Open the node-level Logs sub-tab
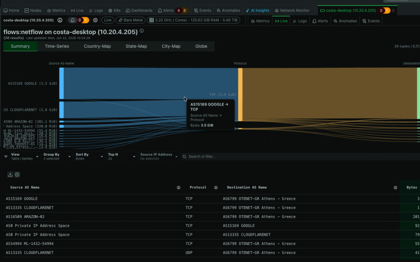Image resolution: width=420 pixels, height=262 pixels. click(300, 21)
